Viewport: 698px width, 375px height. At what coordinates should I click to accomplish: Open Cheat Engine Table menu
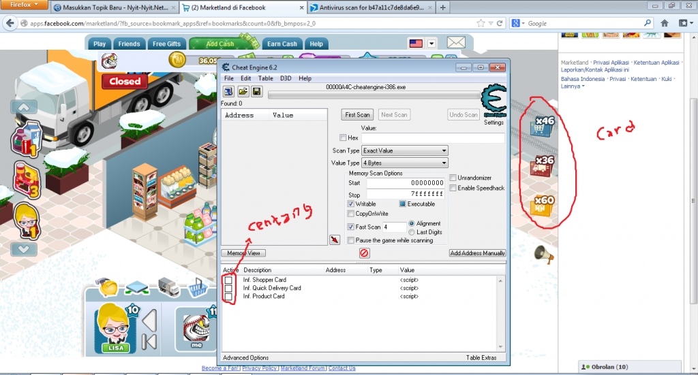click(x=266, y=78)
